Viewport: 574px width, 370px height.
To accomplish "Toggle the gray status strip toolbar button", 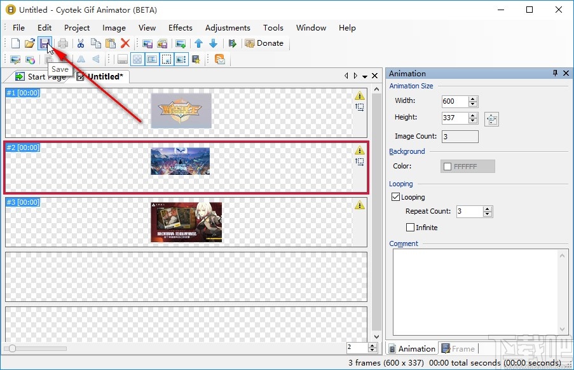I will tap(122, 59).
